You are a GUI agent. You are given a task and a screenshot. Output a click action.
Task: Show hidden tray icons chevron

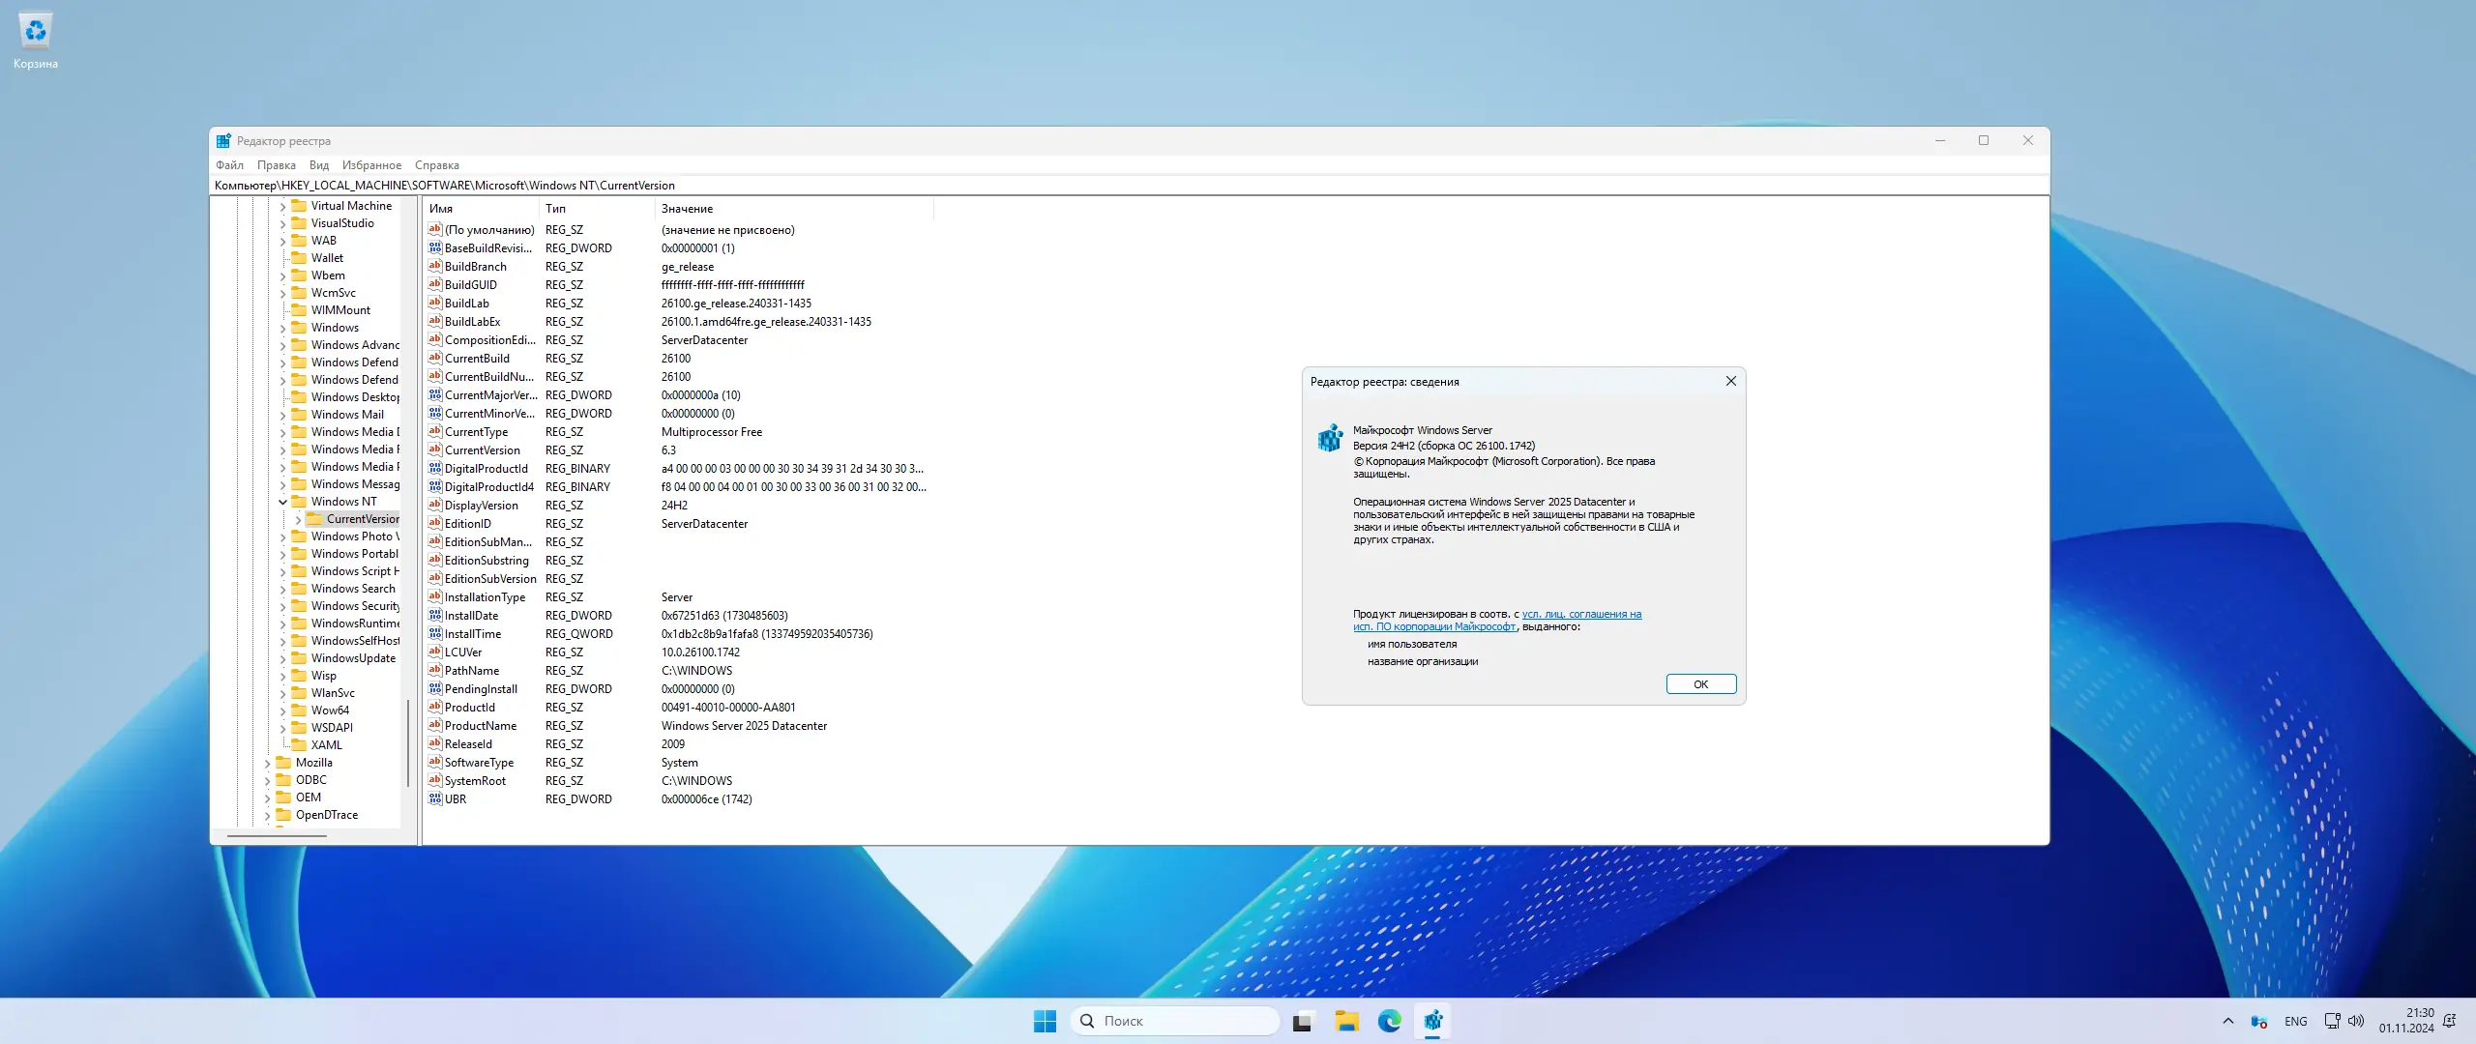(x=2228, y=1021)
